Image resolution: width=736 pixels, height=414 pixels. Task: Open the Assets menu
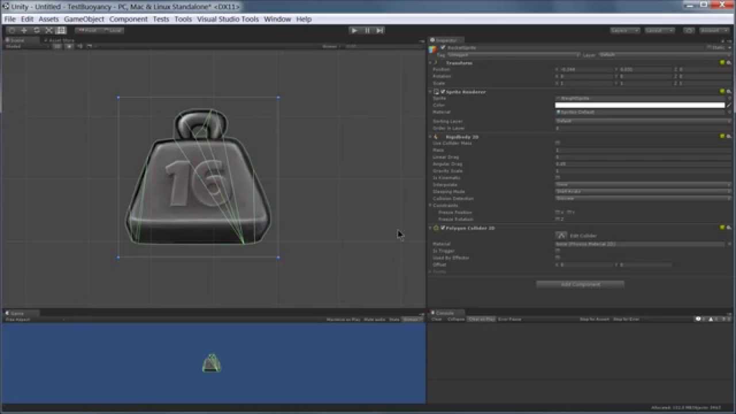tap(49, 19)
